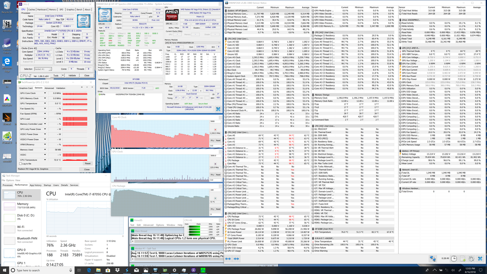This screenshot has width=487, height=274.
Task: Edit Core #0 Clock graph maximum 5000 field
Action: (215, 121)
